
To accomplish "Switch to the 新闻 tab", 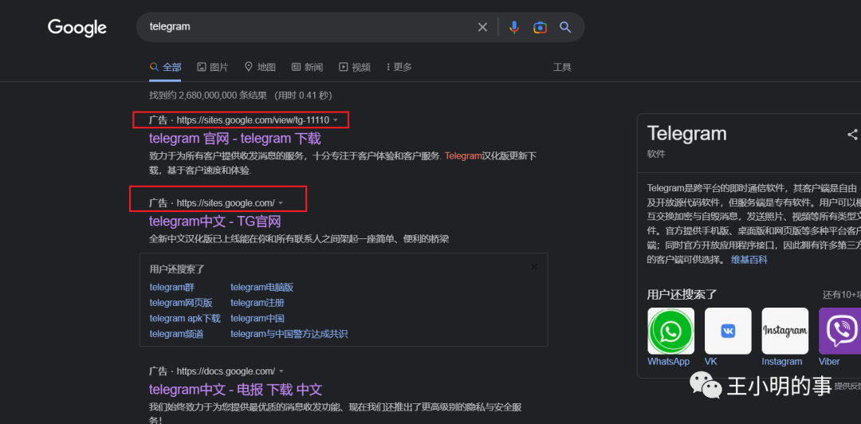I will [307, 67].
